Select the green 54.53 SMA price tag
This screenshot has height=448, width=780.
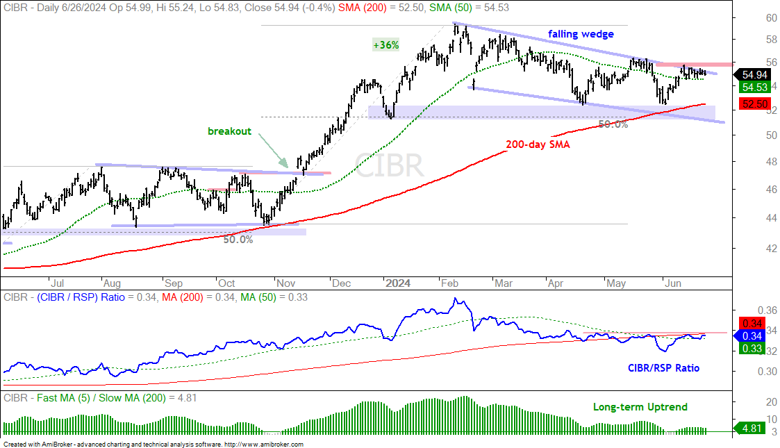point(754,87)
